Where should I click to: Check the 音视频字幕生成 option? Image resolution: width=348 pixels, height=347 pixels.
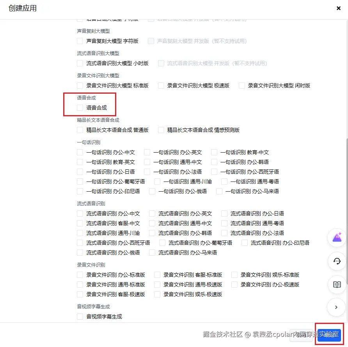79,317
